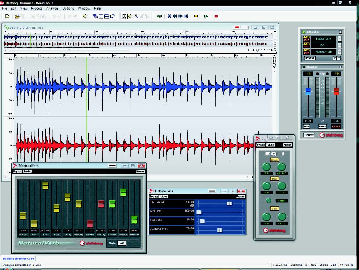Open the NaturalVerb effect slot selector
Screen dimensions: 359x270
[x=324, y=52]
